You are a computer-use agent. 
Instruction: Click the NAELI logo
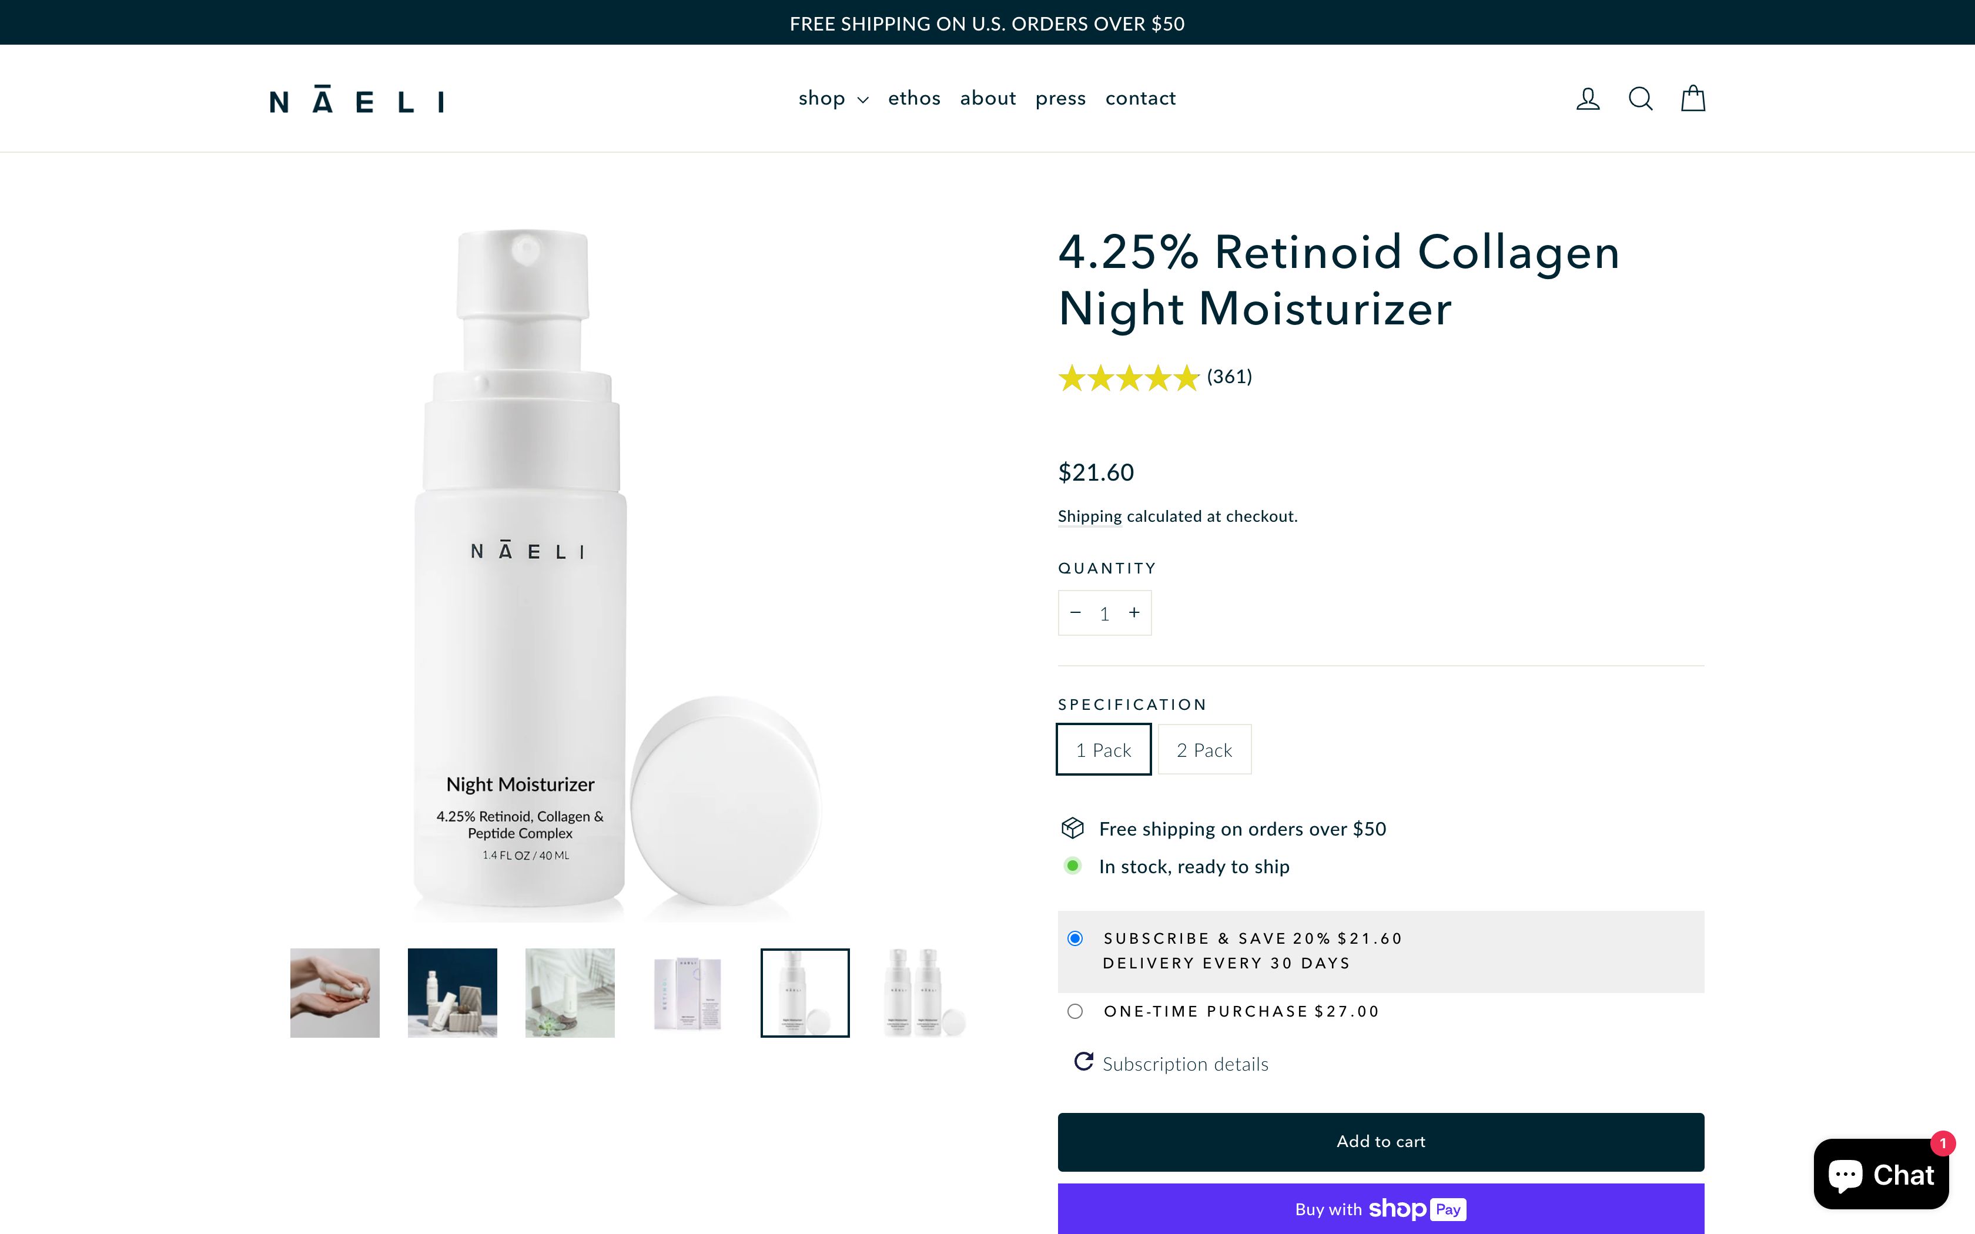click(357, 99)
